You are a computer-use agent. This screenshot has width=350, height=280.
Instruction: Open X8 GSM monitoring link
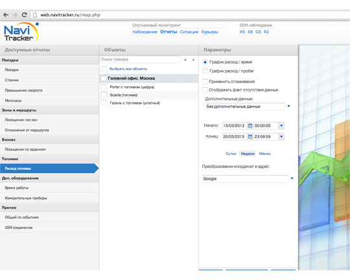pos(250,32)
